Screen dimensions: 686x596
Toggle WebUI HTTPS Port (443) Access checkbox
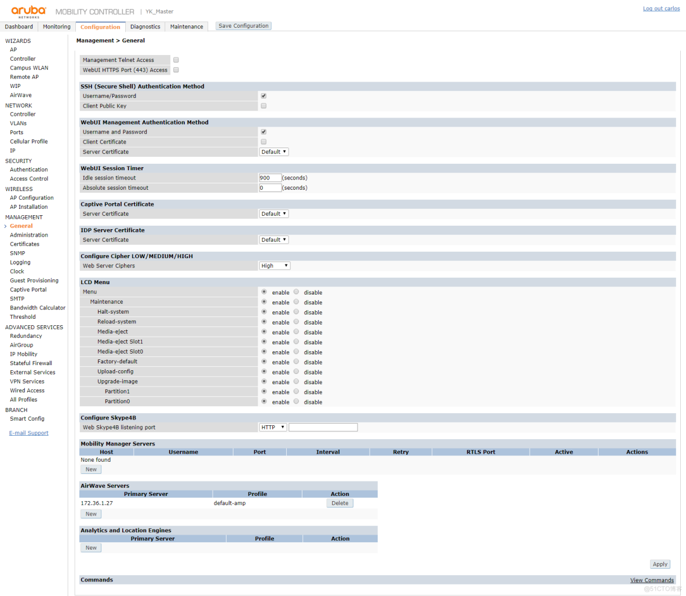coord(176,70)
